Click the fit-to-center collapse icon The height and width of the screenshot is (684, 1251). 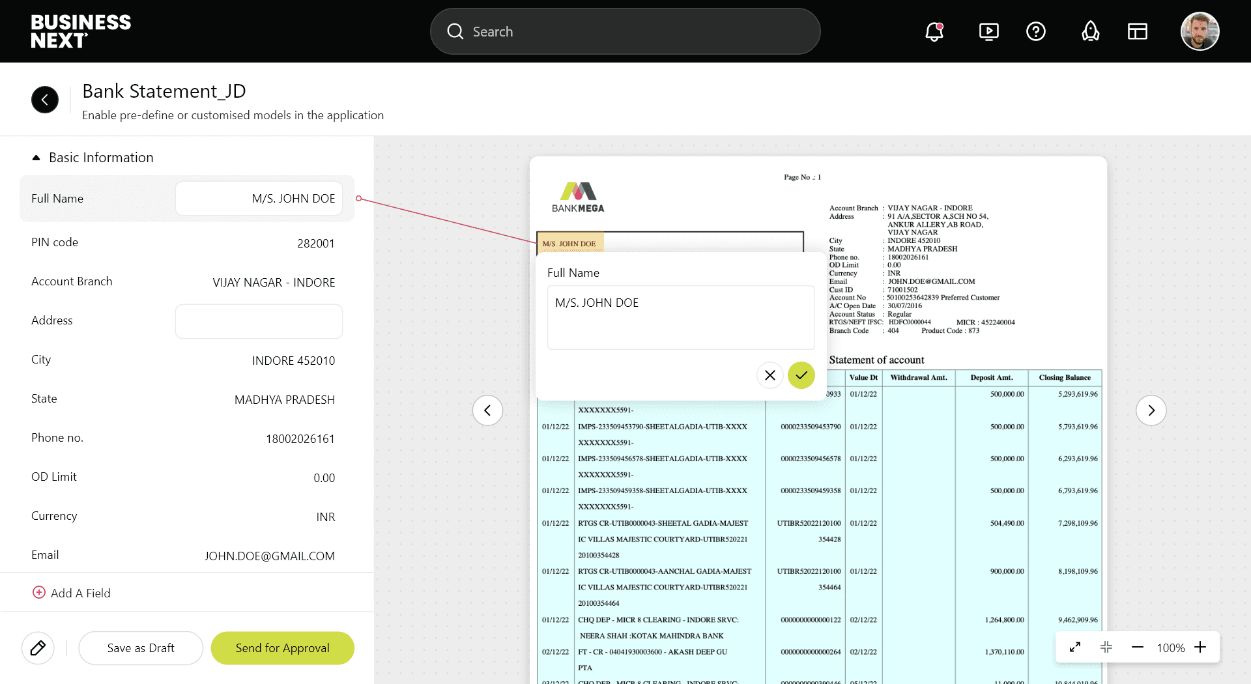[x=1106, y=647]
